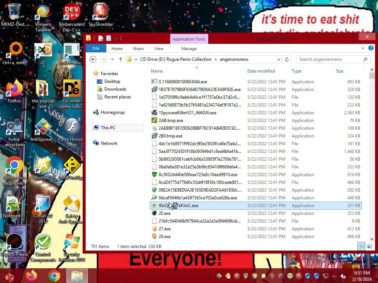Image resolution: width=378 pixels, height=283 pixels.
Task: Sort by the Name column header
Action: [x=196, y=71]
